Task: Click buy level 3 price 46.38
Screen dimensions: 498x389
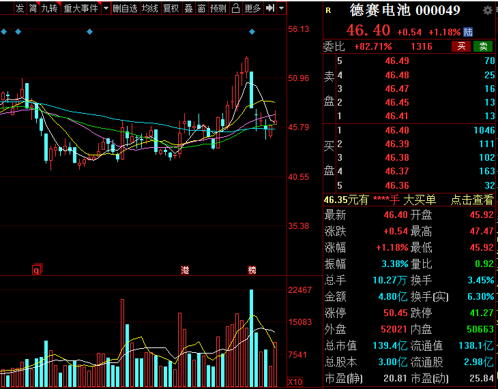Action: pos(397,157)
